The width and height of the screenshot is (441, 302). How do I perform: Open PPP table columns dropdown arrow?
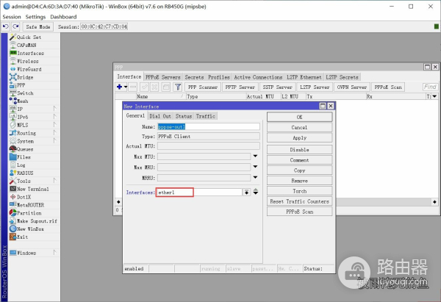(435, 96)
